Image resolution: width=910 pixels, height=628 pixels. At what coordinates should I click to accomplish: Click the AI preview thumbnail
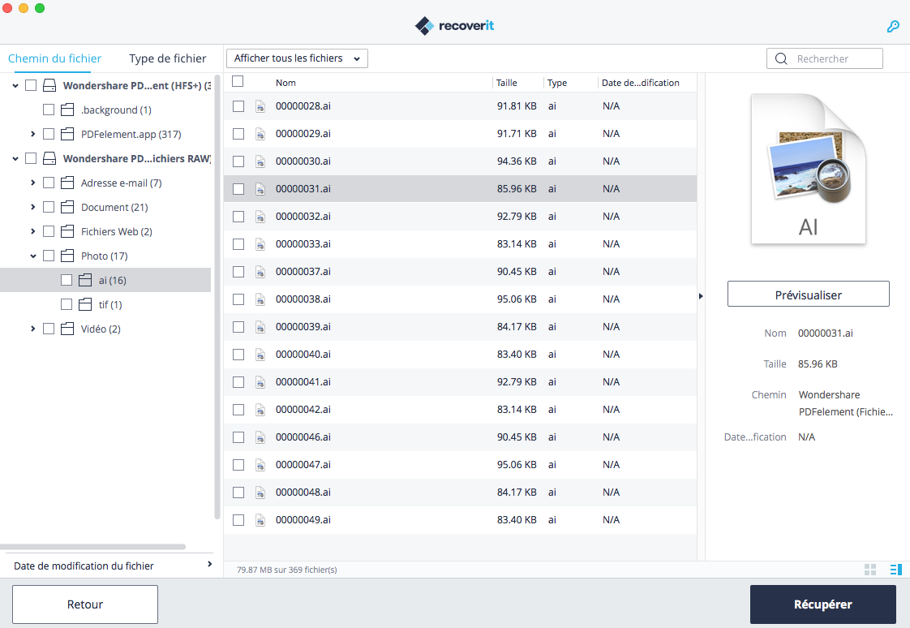809,169
